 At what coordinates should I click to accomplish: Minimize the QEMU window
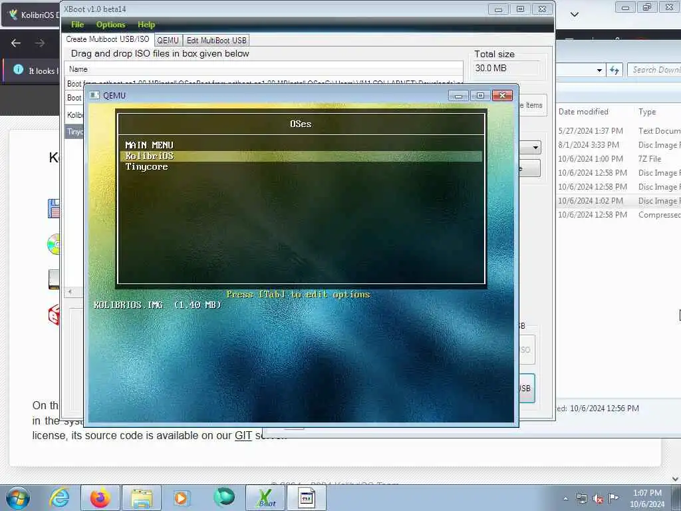(x=459, y=95)
